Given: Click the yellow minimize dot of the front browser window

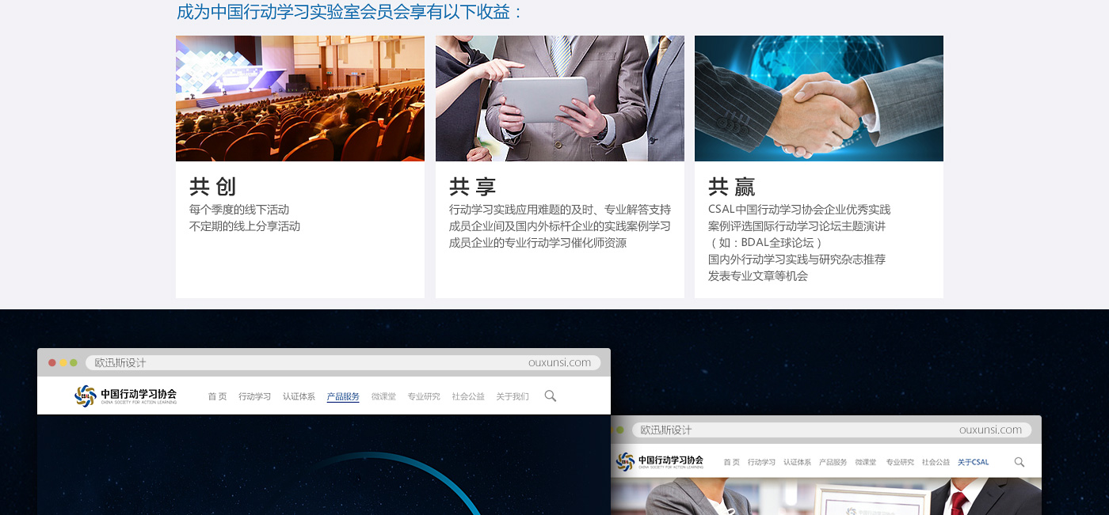Looking at the screenshot, I should [x=63, y=362].
